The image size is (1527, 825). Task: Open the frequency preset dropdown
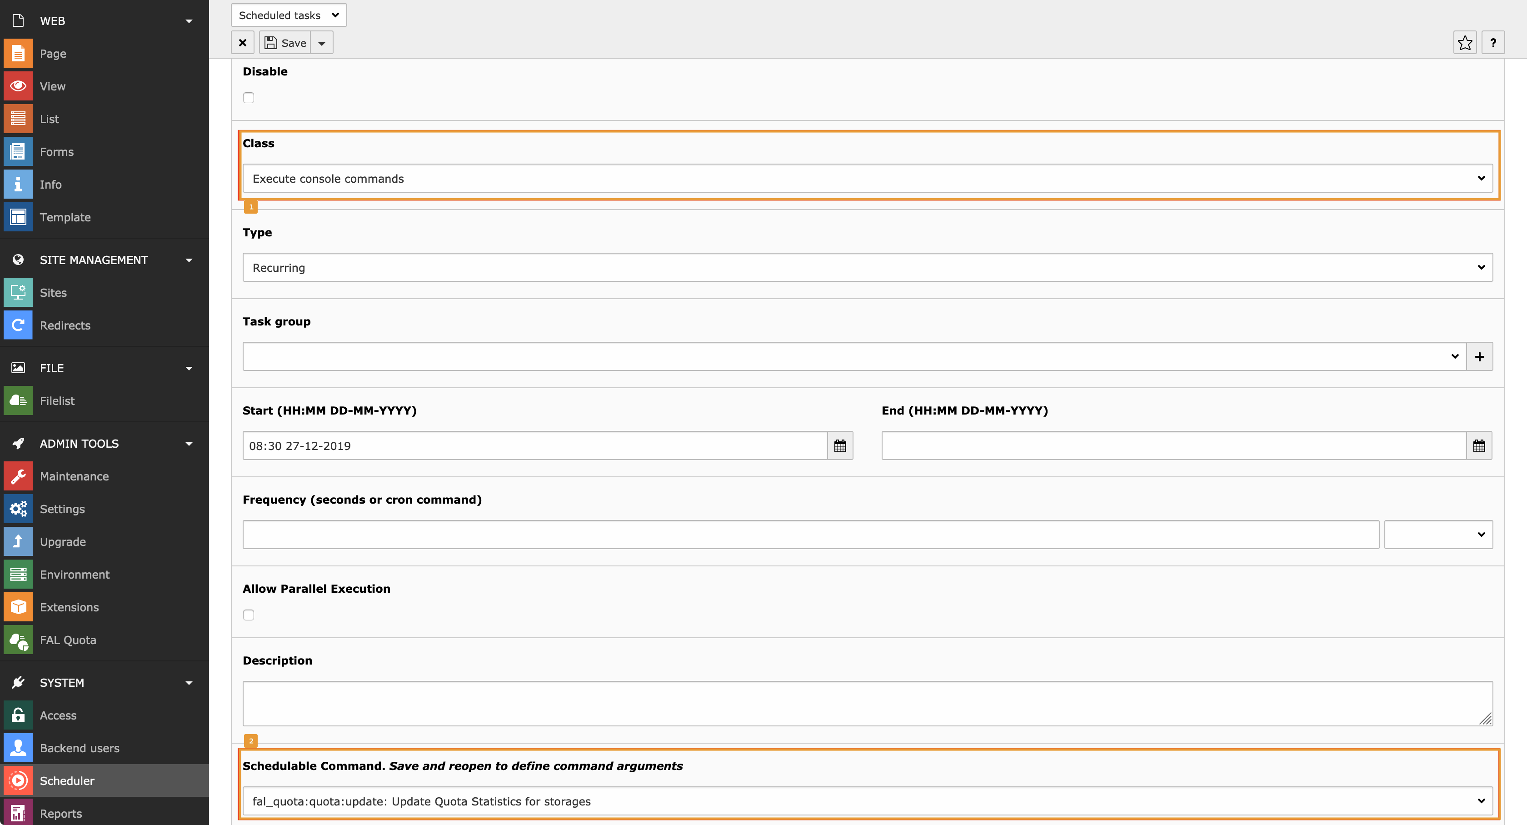pyautogui.click(x=1439, y=535)
